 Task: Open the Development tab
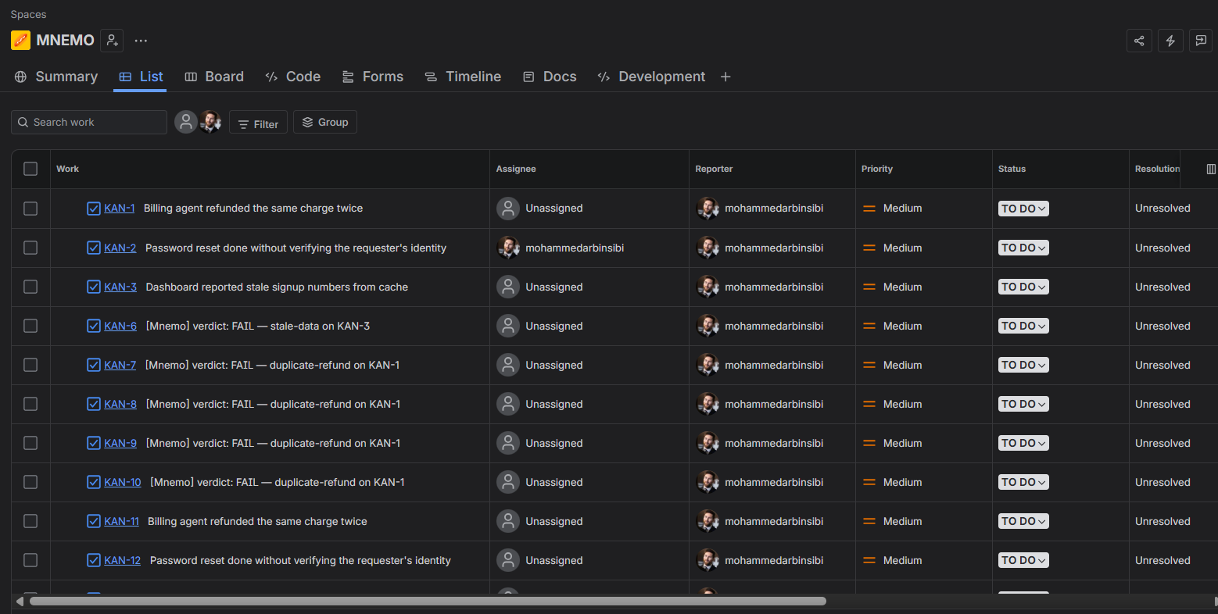click(651, 77)
